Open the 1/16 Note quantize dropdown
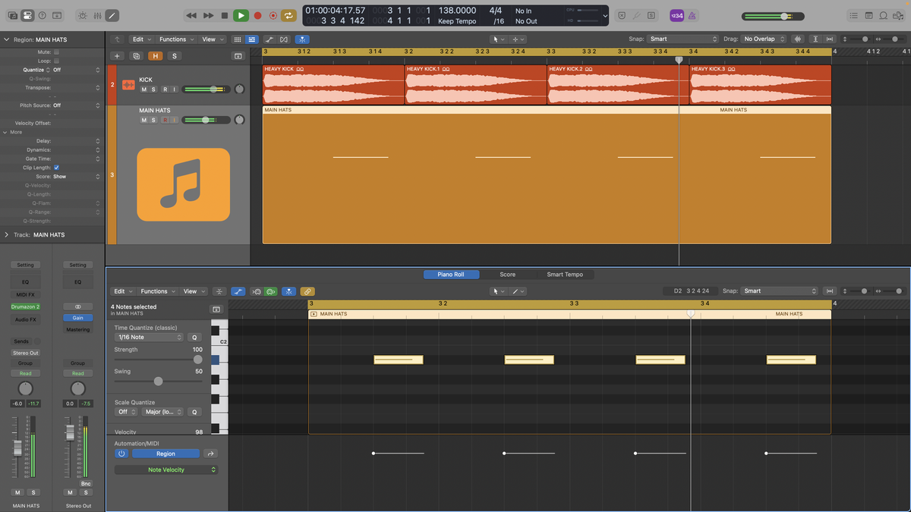The width and height of the screenshot is (911, 512). coord(149,337)
